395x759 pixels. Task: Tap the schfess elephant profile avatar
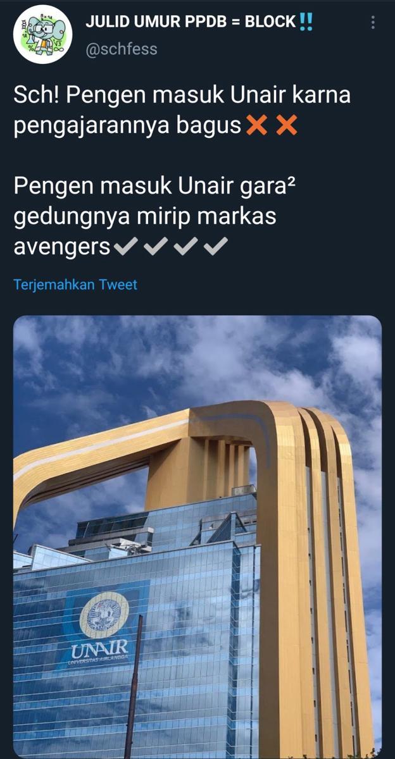43,34
